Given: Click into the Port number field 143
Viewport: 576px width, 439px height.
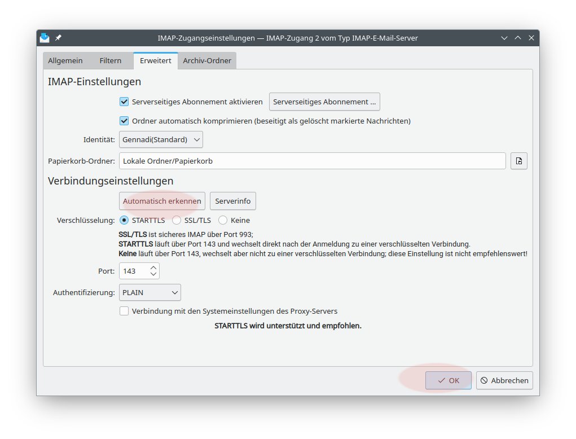Looking at the screenshot, I should pyautogui.click(x=134, y=271).
